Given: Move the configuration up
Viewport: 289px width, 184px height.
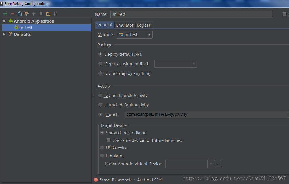Looking at the screenshot, I should tap(34, 13).
